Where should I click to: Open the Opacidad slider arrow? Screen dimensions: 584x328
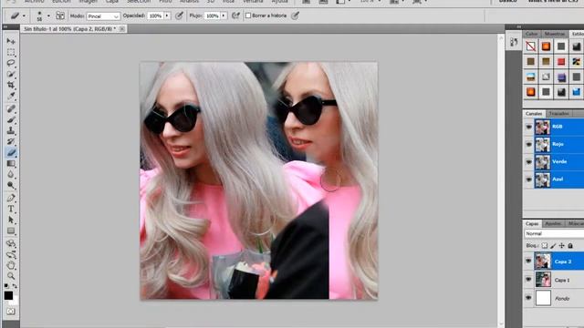click(x=167, y=15)
